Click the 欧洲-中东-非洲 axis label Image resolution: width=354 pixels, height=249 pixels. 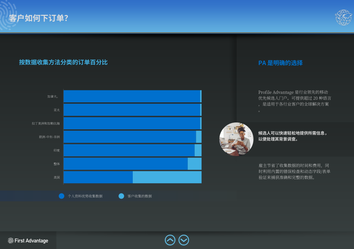tap(49, 137)
